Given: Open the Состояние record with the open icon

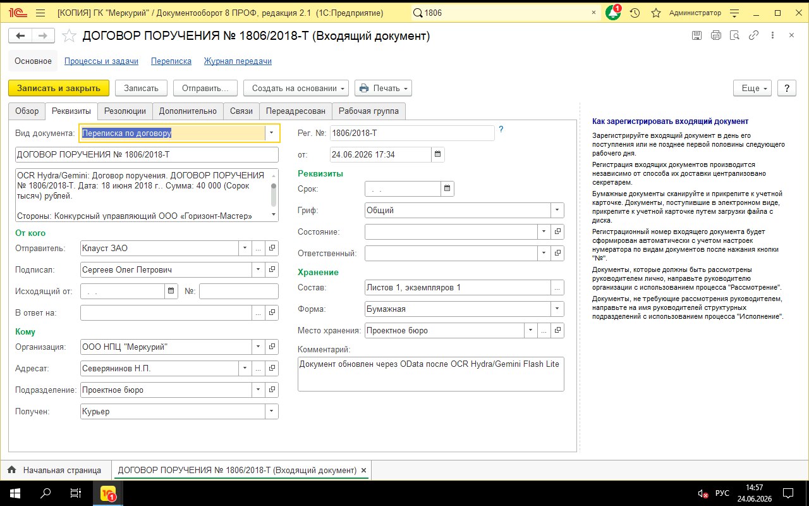Looking at the screenshot, I should pyautogui.click(x=557, y=231).
